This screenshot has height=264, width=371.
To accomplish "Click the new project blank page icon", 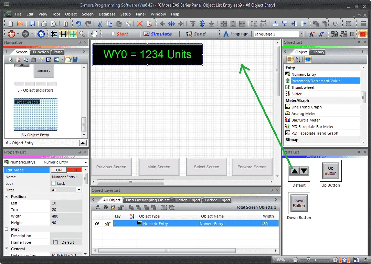I will click(x=11, y=24).
